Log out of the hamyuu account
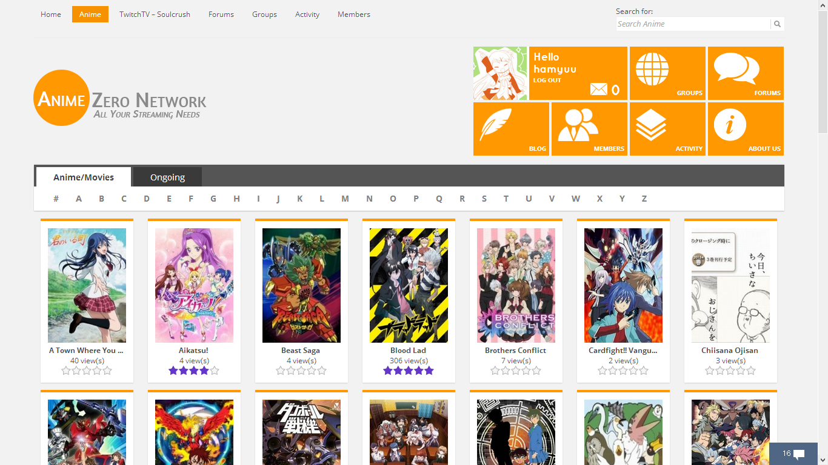Image resolution: width=828 pixels, height=465 pixels. (547, 80)
